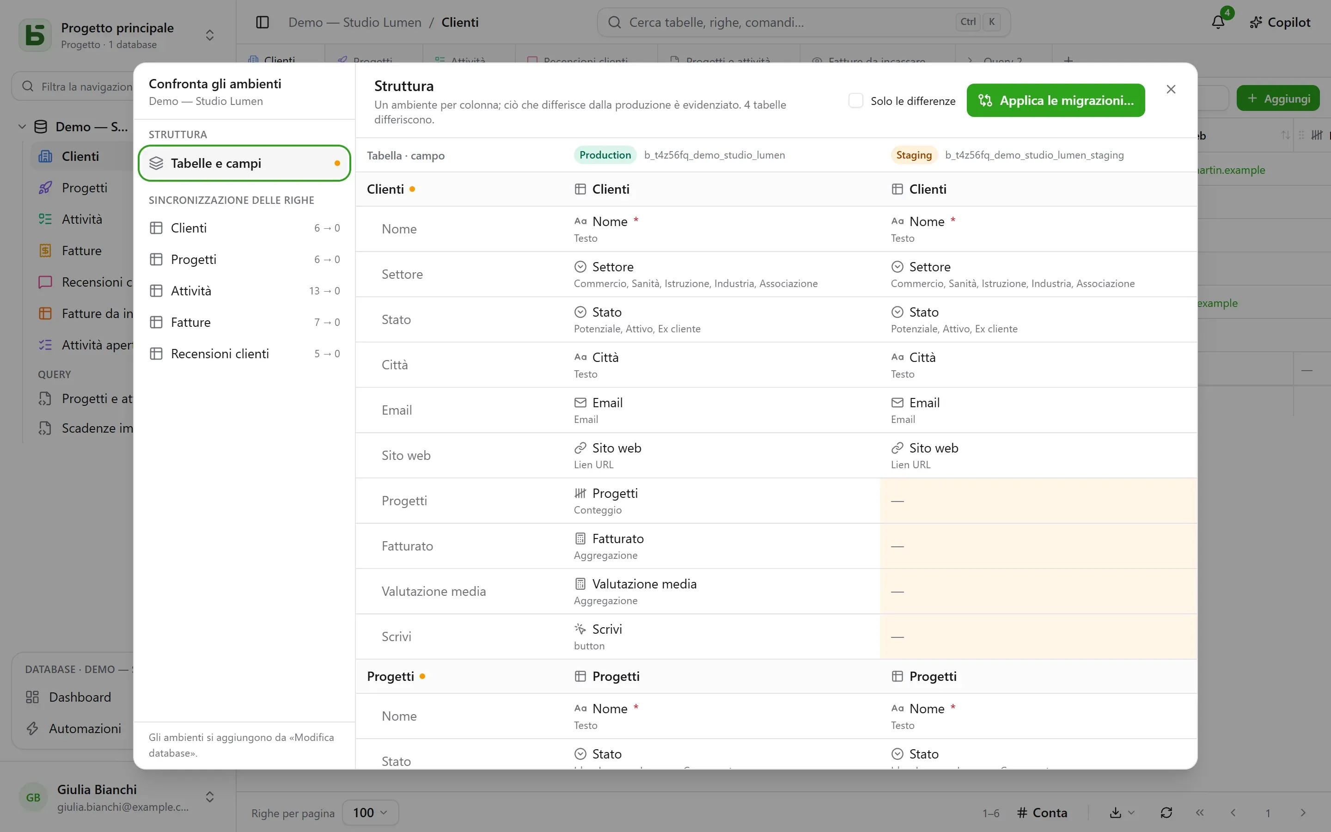Select Attività row sync item
Image resolution: width=1331 pixels, height=832 pixels.
pos(244,291)
